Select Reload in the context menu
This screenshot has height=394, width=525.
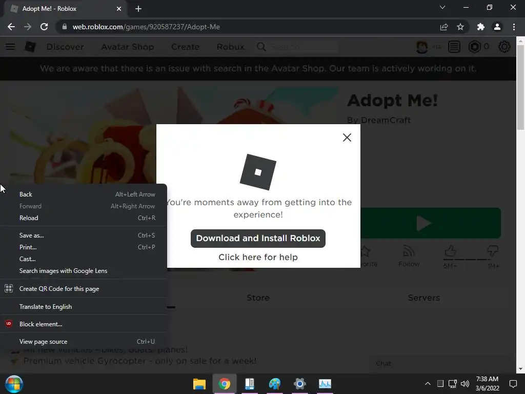pyautogui.click(x=84, y=218)
